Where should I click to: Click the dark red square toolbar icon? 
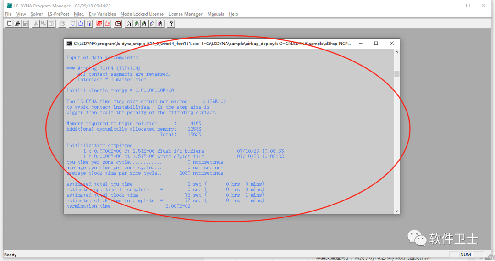118,24
